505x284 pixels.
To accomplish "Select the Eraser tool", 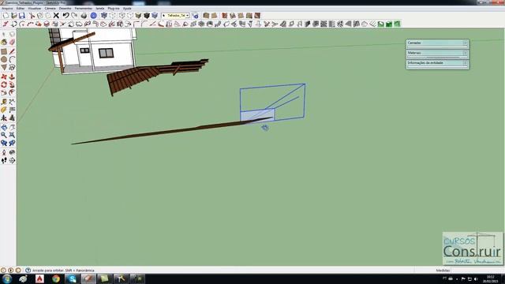I will [x=12, y=42].
